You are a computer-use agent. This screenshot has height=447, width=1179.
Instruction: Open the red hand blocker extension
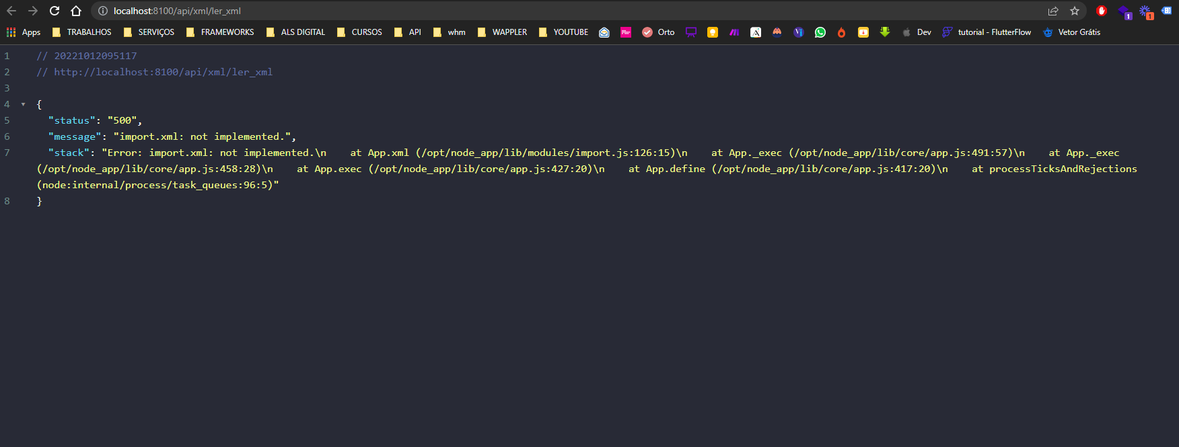[1102, 11]
